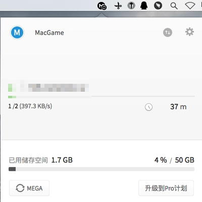Open the Wi-Fi status menu
This screenshot has width=202, height=202.
point(190,6)
